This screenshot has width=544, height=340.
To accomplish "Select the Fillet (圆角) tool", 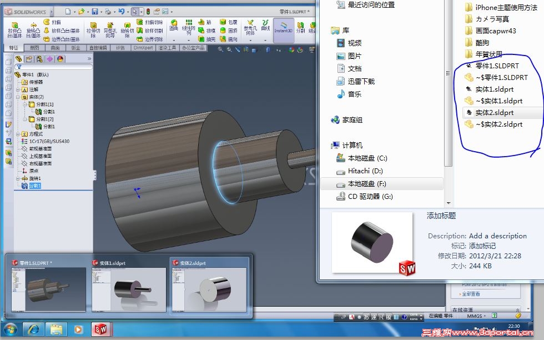I will click(x=174, y=26).
